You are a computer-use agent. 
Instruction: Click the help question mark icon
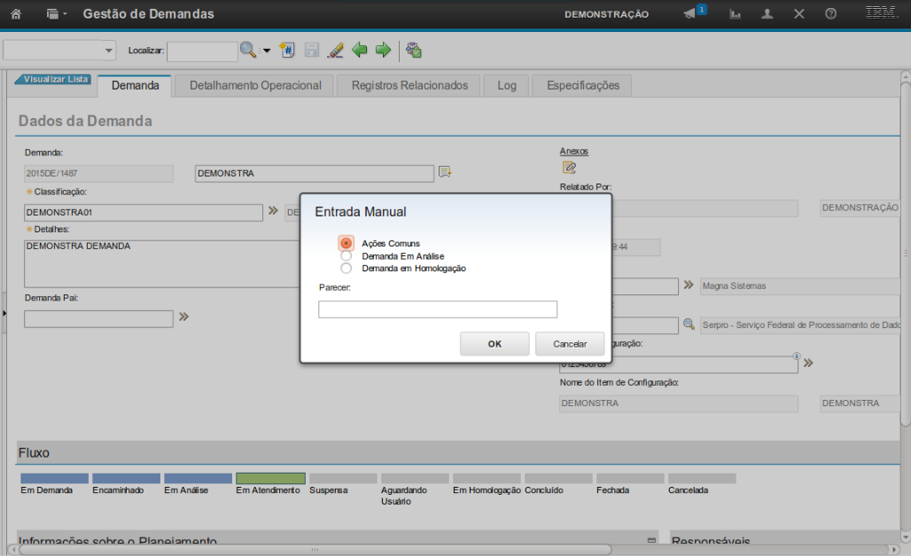(830, 14)
